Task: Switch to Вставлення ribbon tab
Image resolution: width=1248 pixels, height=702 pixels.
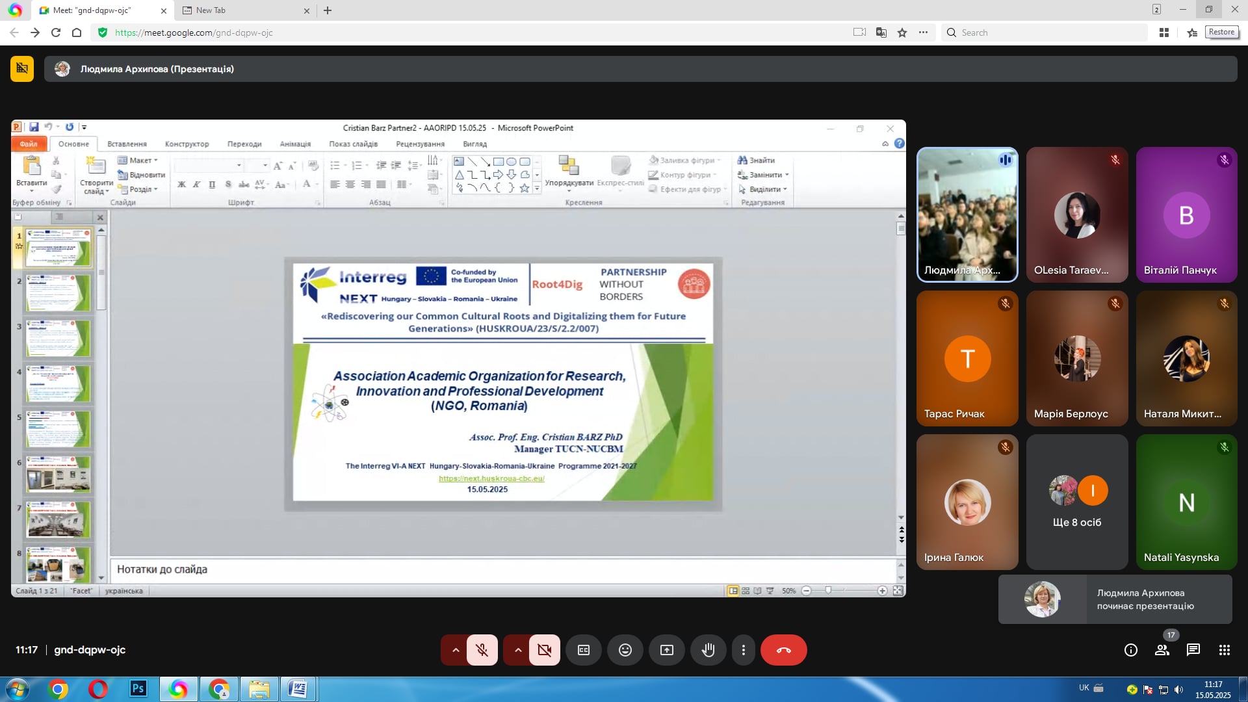Action: (127, 144)
